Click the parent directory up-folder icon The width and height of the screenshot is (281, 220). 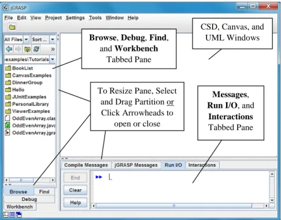coord(27,49)
